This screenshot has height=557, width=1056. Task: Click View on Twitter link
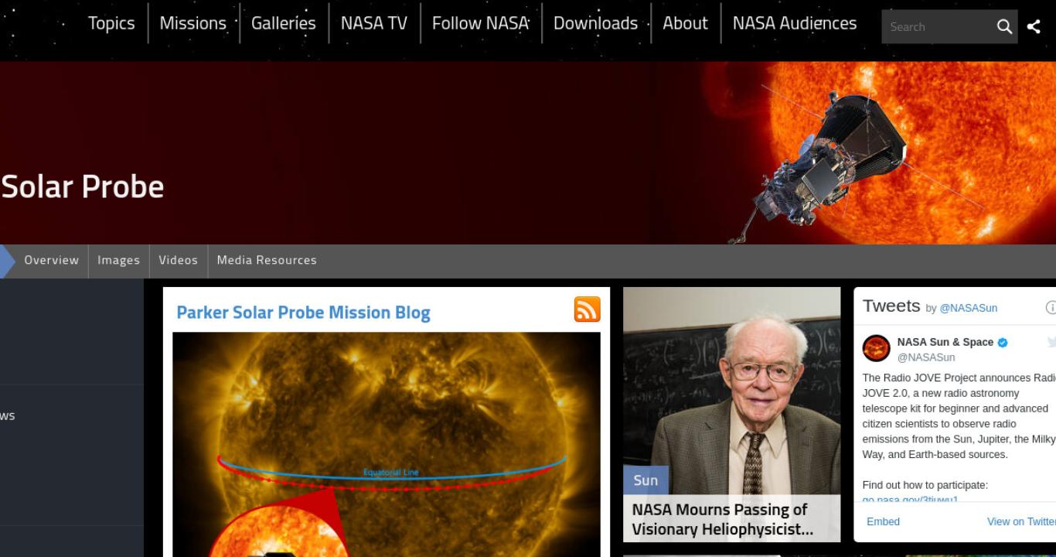pos(1021,521)
